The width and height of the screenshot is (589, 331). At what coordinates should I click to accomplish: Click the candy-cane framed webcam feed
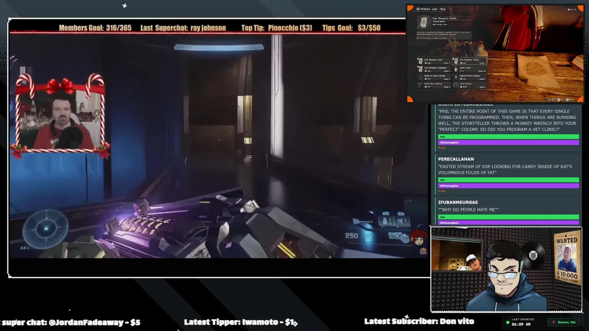pos(60,115)
